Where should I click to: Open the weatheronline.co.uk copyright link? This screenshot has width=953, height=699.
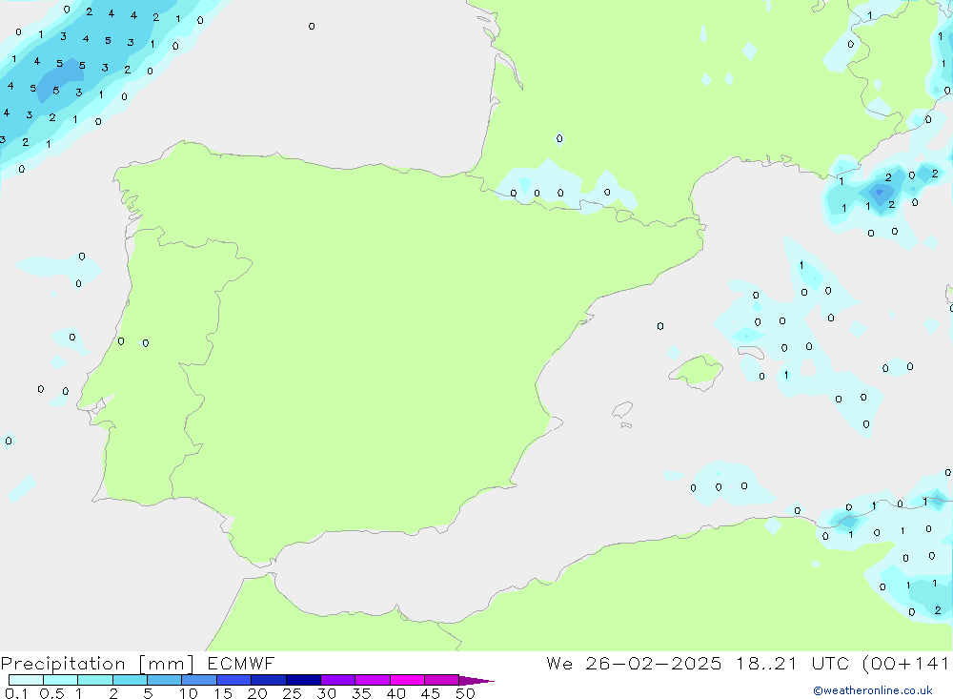pyautogui.click(x=873, y=690)
